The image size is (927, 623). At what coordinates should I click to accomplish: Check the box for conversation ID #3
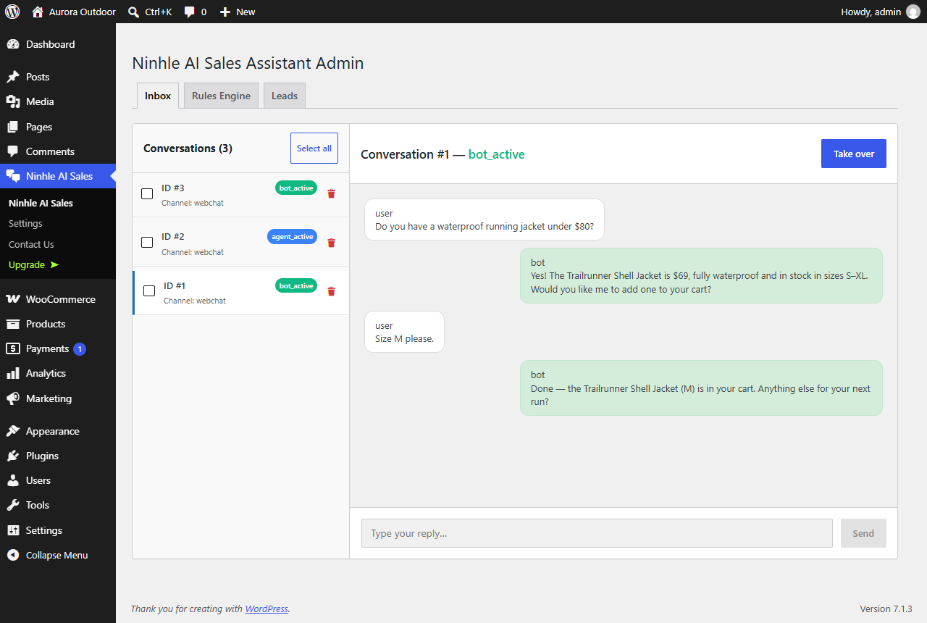click(147, 194)
